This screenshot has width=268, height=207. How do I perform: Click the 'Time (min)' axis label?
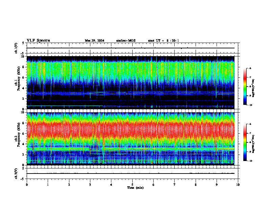pyautogui.click(x=135, y=188)
